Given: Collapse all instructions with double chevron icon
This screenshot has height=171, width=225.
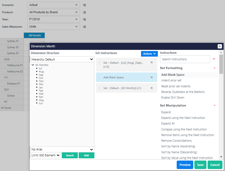Looking at the screenshot, I should click(214, 59).
